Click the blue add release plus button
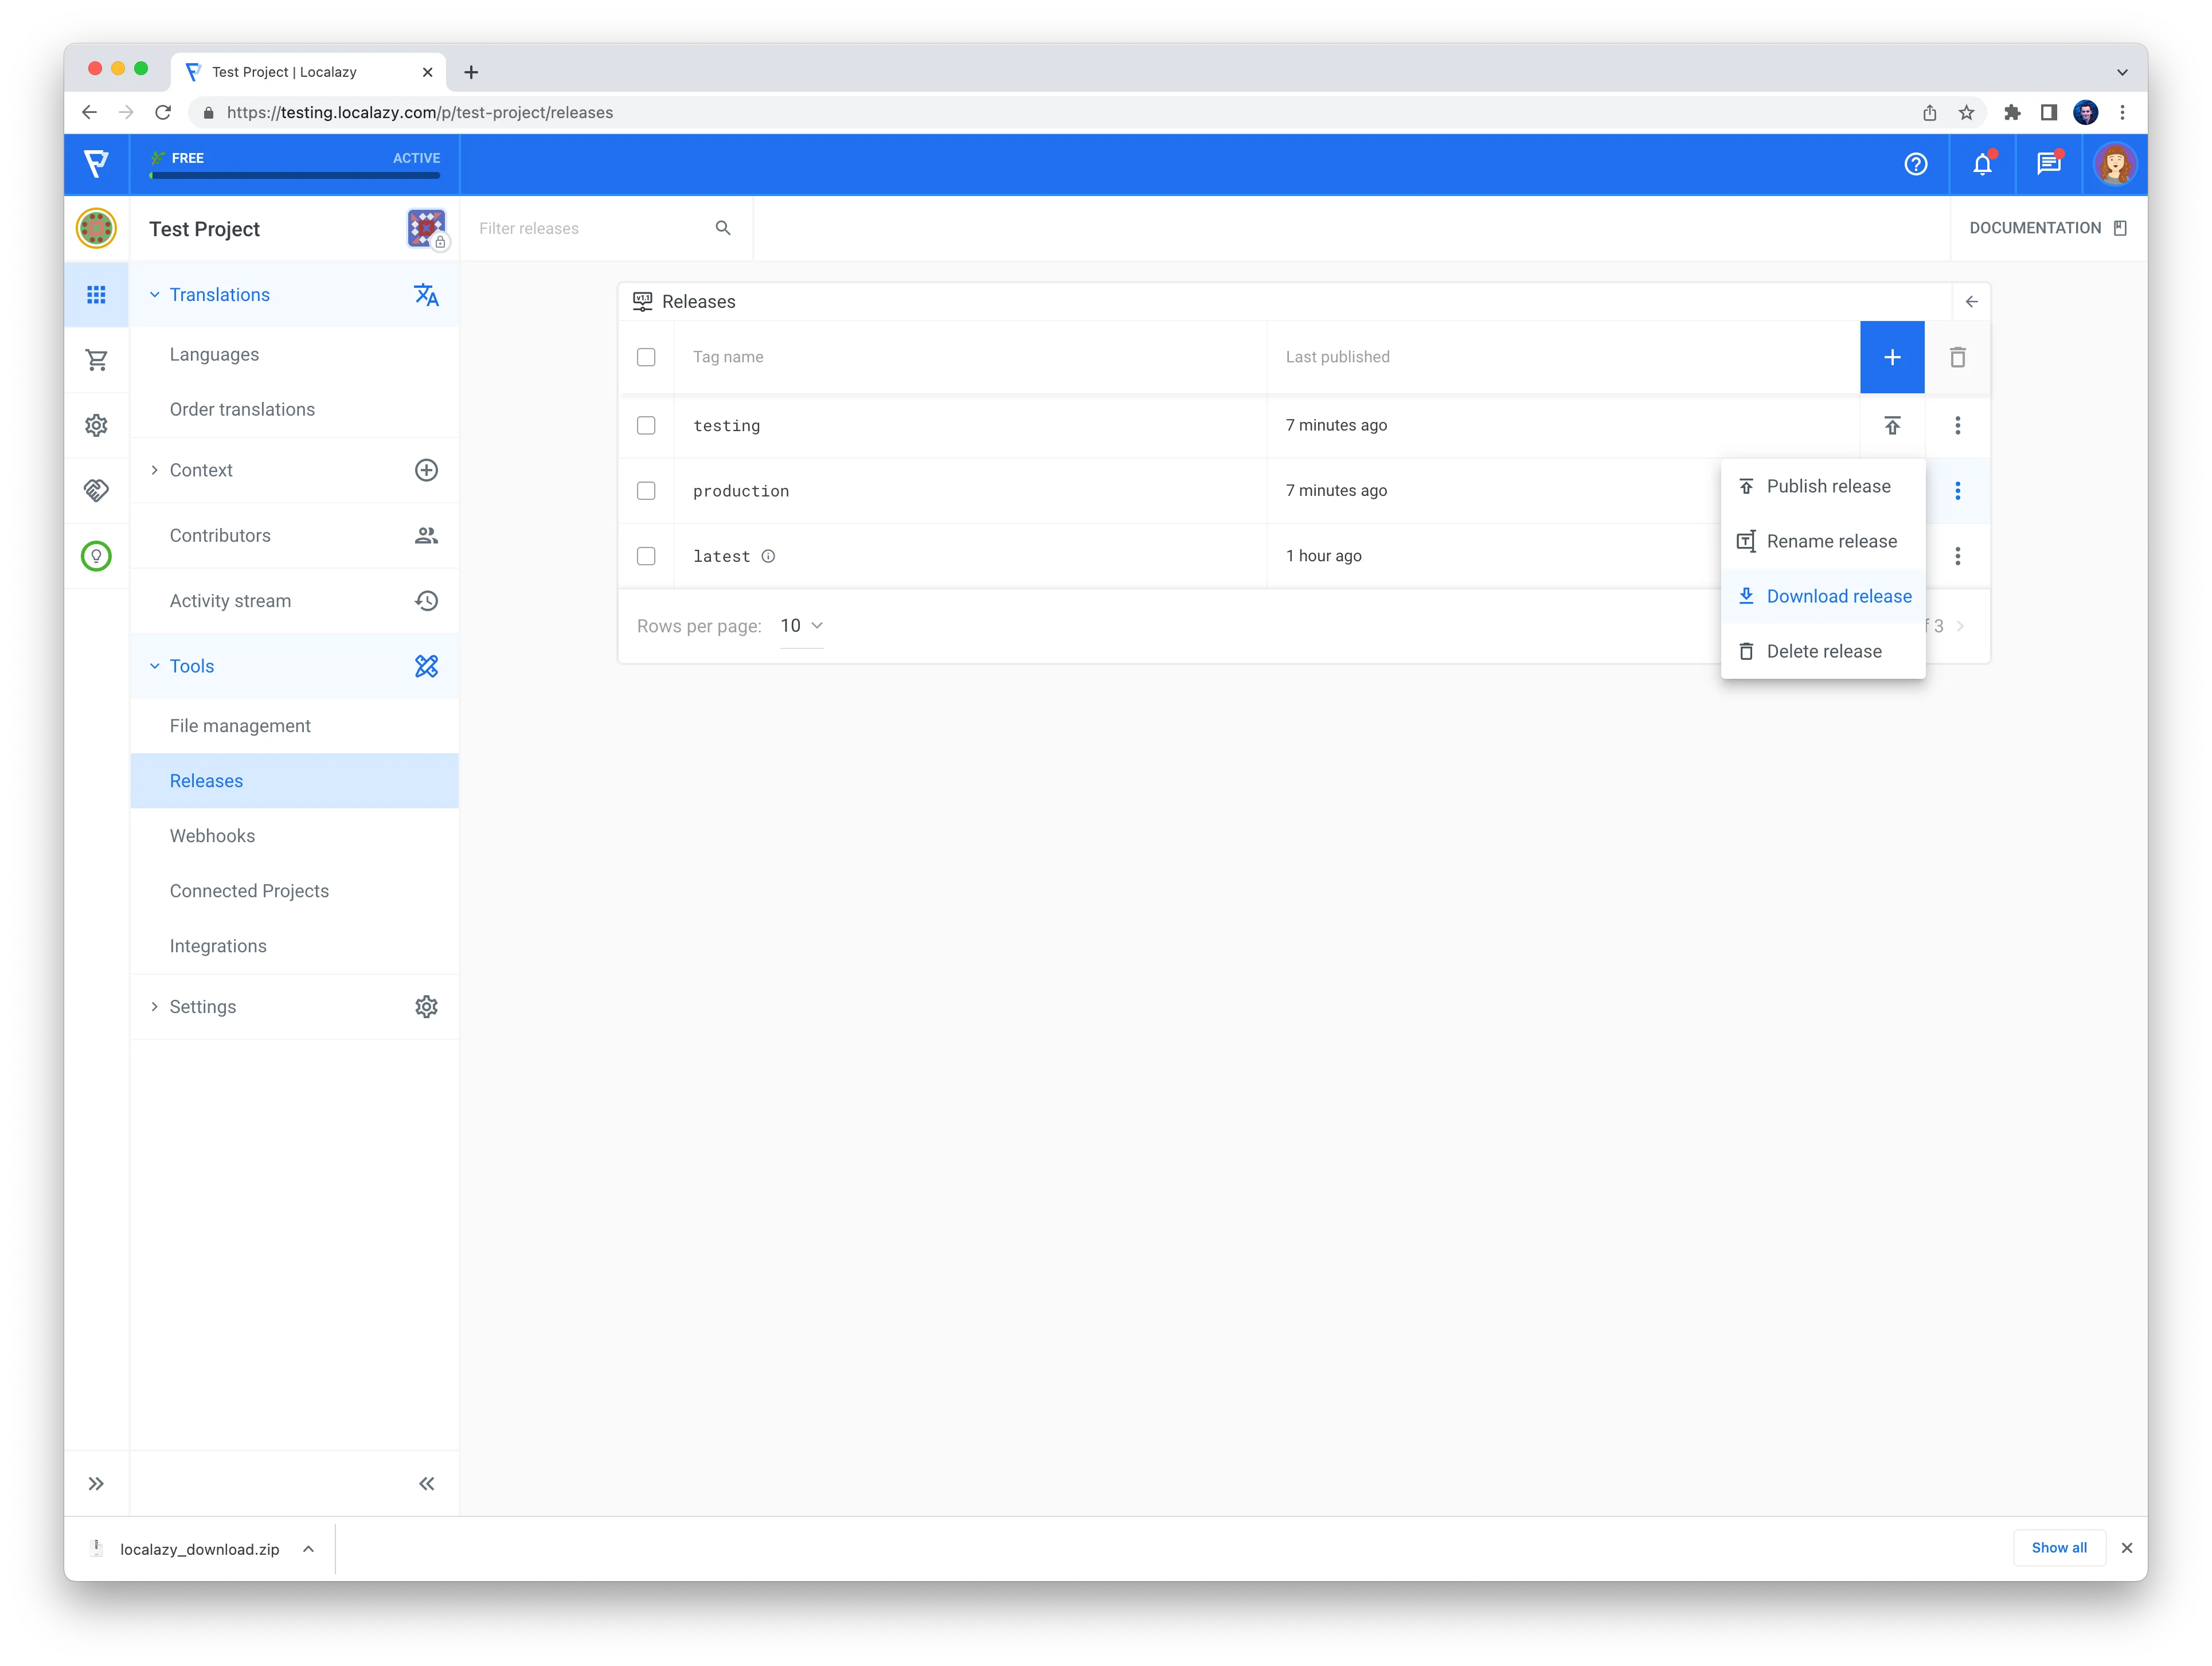Screen dimensions: 2212x1666 [x=1891, y=357]
